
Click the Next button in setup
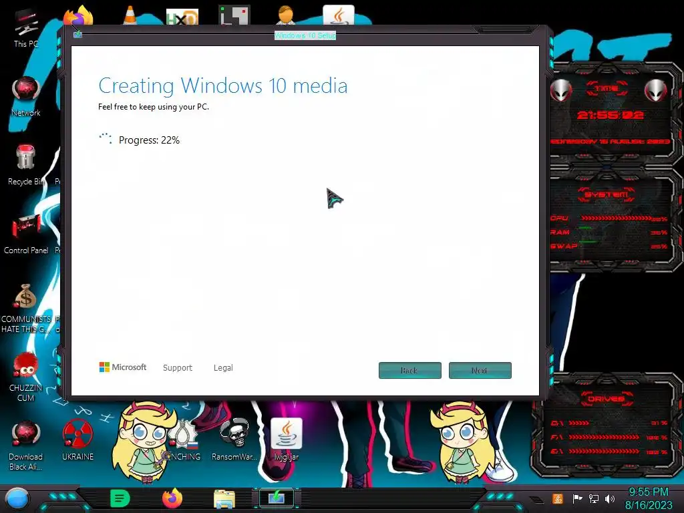[480, 370]
